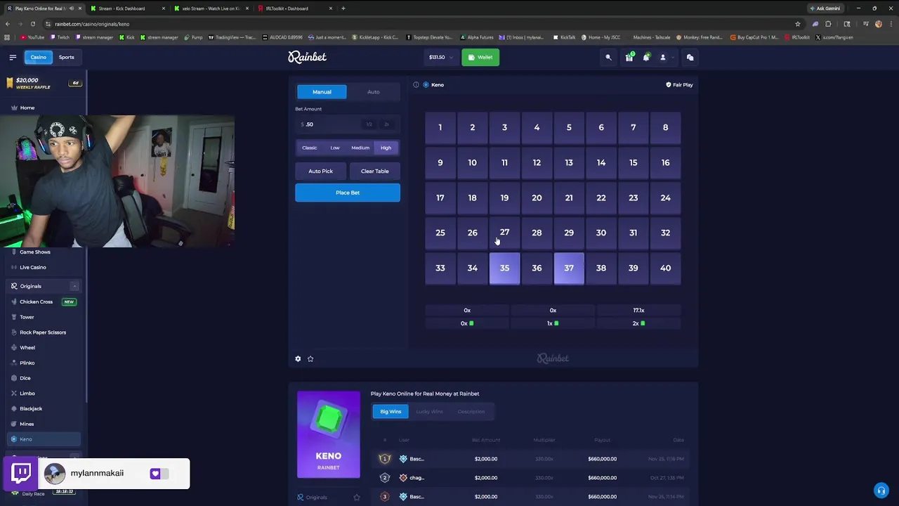899x506 pixels.
Task: Open the Keno game info icon
Action: pos(416,84)
